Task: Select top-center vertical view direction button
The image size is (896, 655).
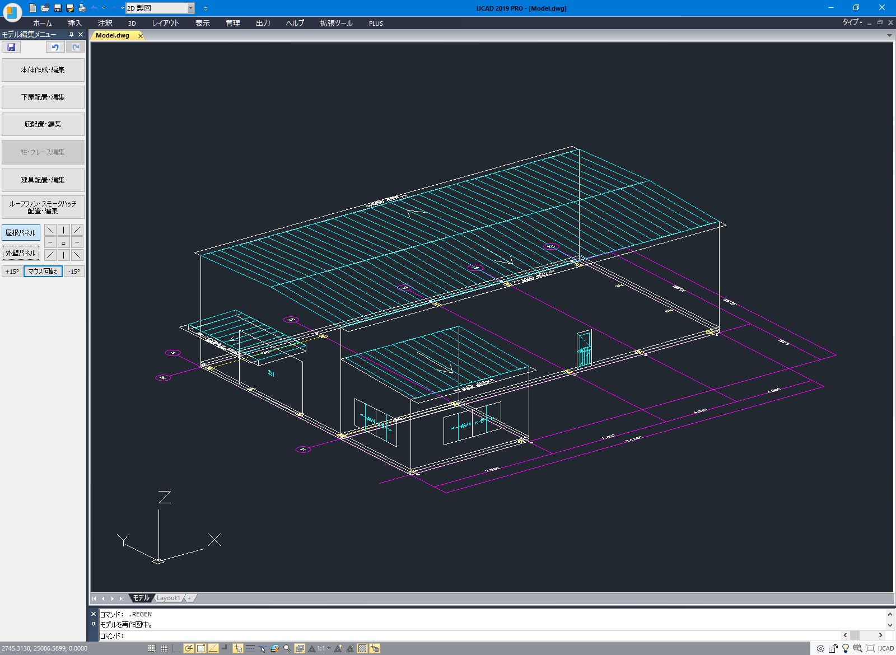Action: coord(64,230)
